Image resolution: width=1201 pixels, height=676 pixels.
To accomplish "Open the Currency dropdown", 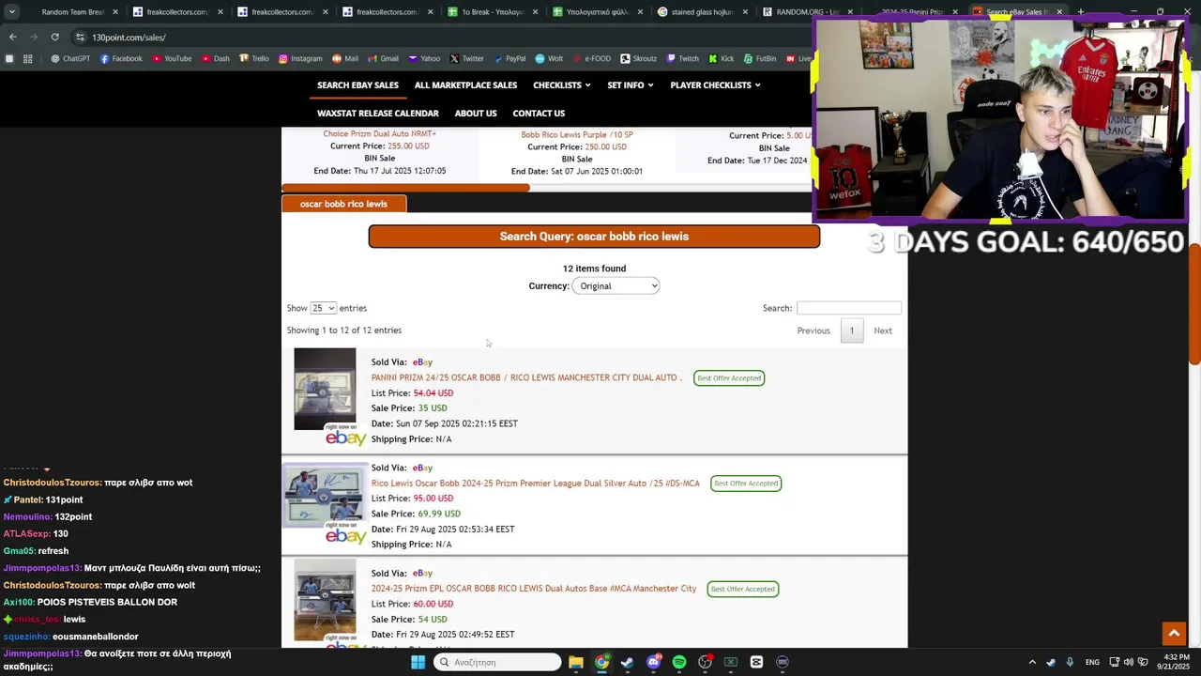I will click(x=616, y=285).
